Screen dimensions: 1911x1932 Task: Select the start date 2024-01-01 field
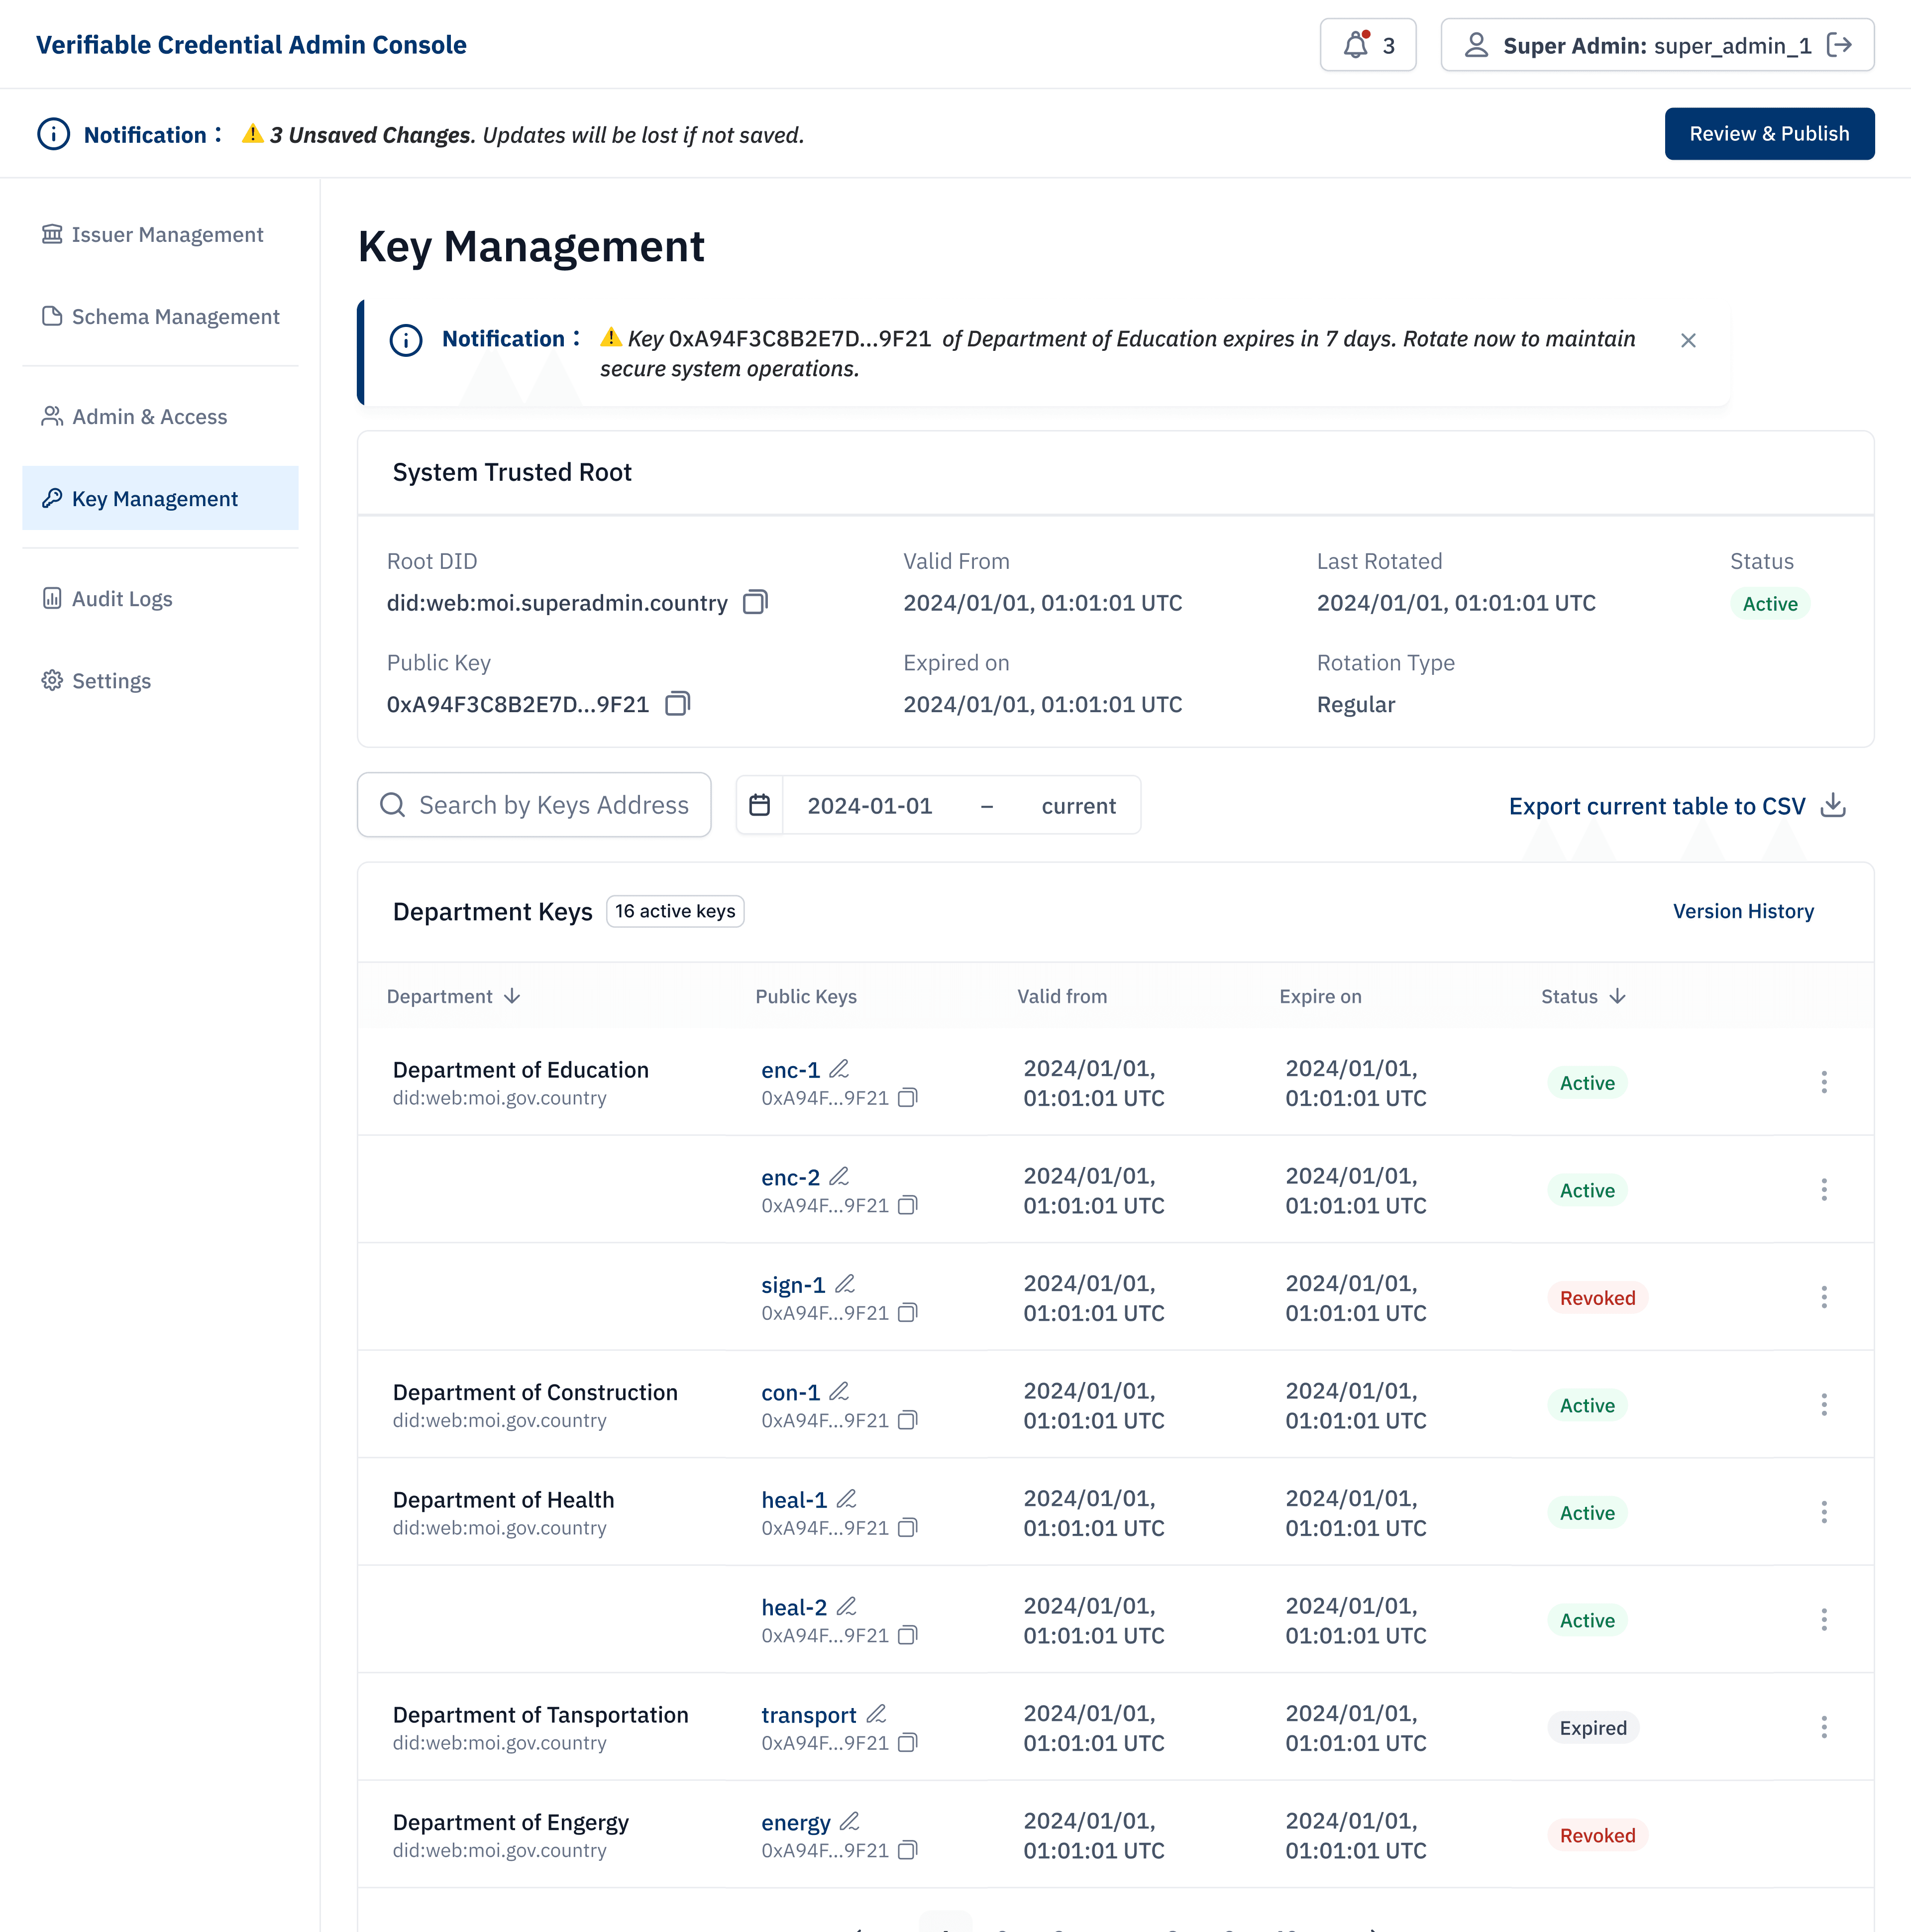(x=869, y=806)
